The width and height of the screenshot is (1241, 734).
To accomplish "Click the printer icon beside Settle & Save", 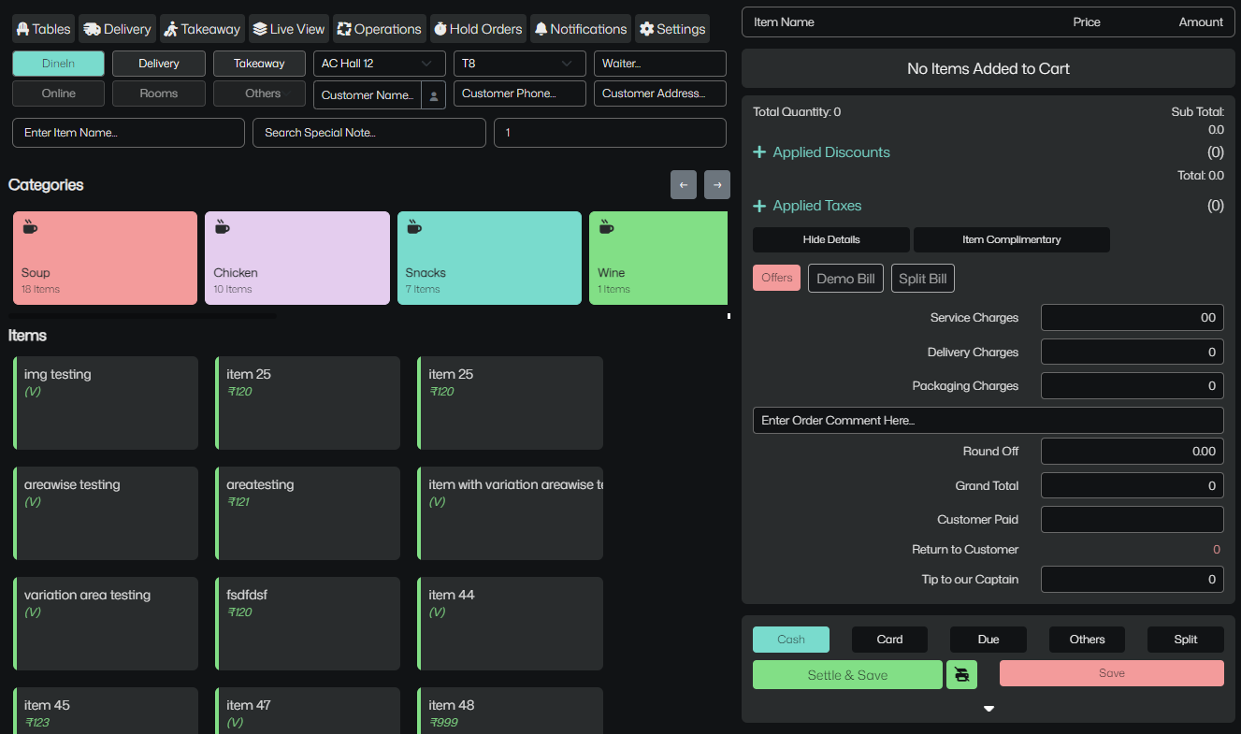I will click(x=961, y=674).
